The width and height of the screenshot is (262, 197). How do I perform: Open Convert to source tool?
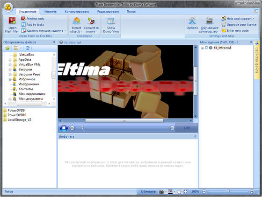coord(91,25)
